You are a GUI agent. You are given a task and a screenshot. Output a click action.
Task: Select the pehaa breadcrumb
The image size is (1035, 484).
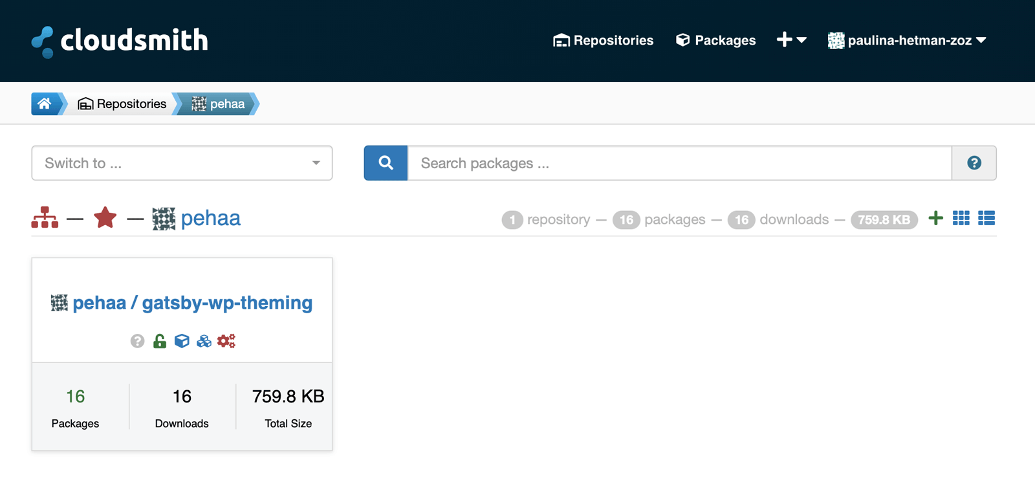(x=219, y=104)
